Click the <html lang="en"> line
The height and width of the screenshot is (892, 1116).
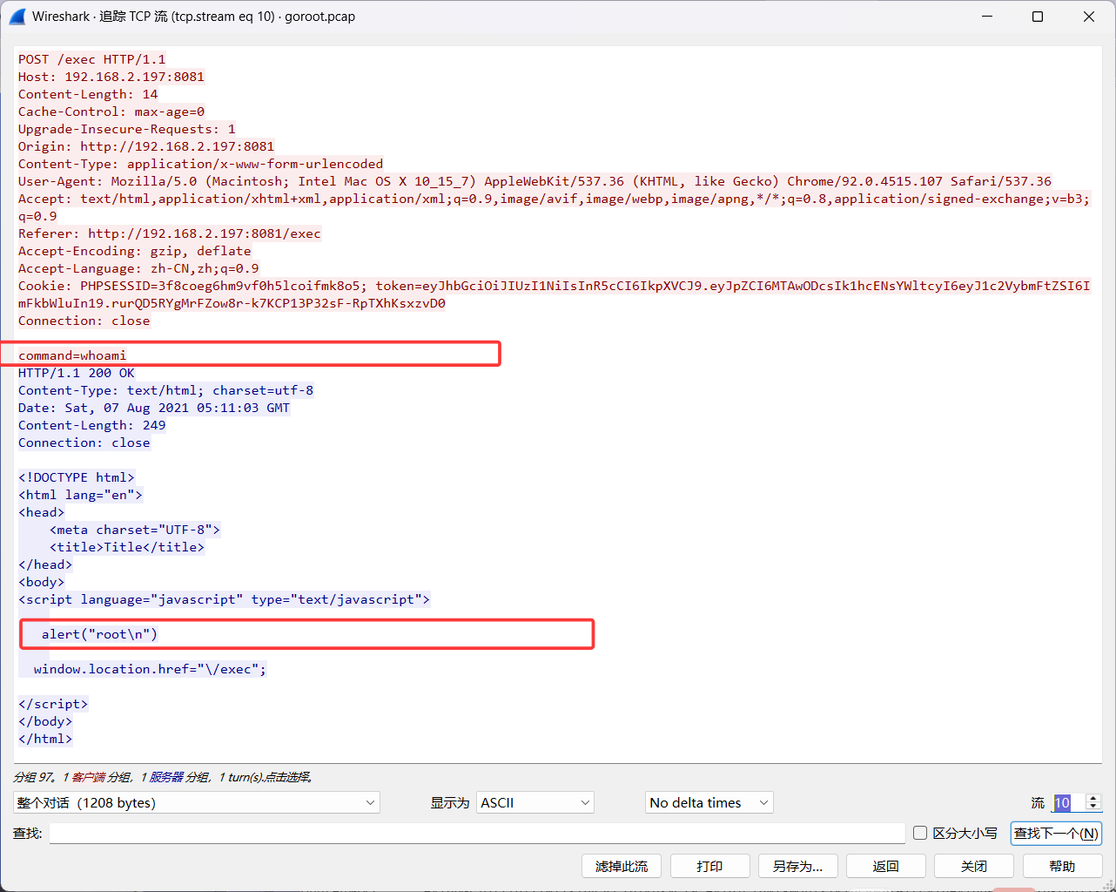click(80, 495)
